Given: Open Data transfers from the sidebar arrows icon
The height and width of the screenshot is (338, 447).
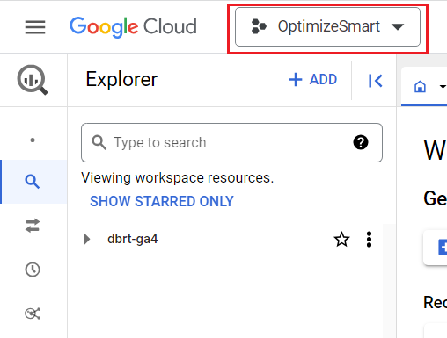Looking at the screenshot, I should (x=33, y=226).
